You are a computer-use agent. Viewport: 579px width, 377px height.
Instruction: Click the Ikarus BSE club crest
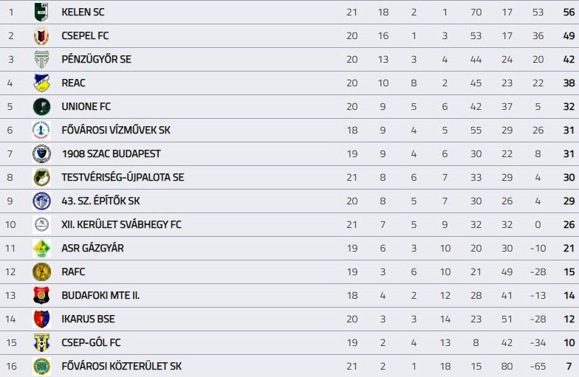tap(41, 319)
